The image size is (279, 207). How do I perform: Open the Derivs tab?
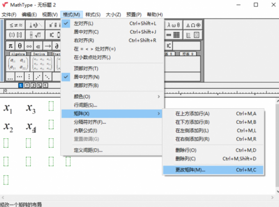coord(39,54)
